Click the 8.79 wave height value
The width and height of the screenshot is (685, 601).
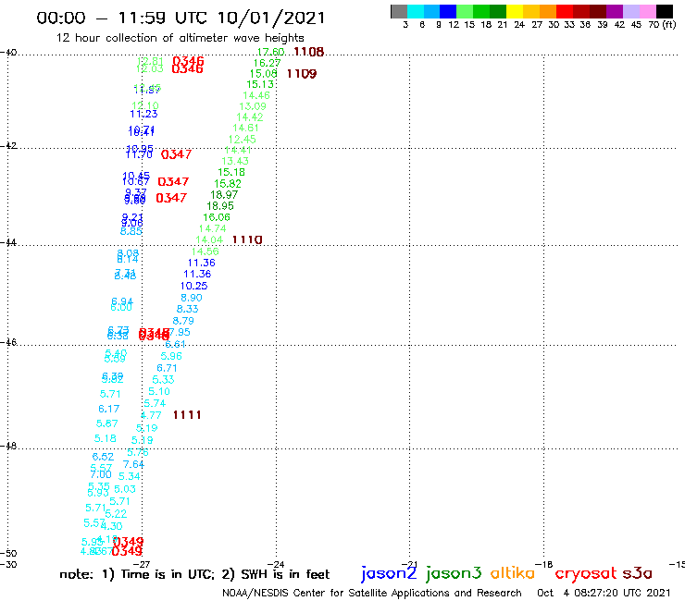pyautogui.click(x=183, y=321)
